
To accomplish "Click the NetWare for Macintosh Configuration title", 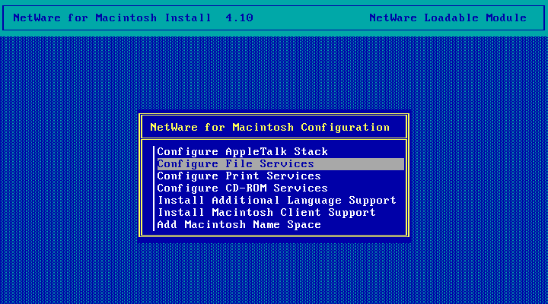I will click(x=269, y=127).
